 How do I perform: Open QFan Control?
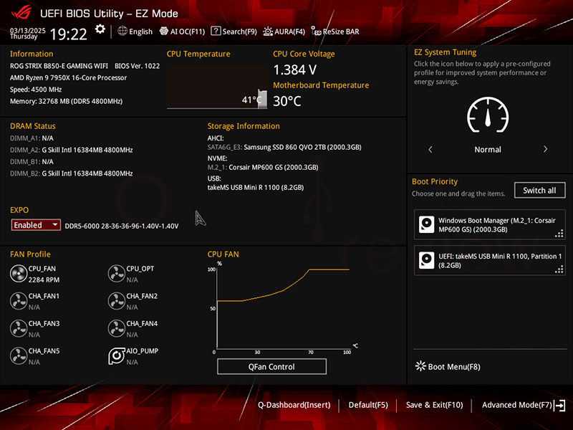point(271,366)
